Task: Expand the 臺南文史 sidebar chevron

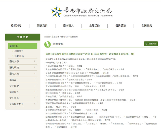Action: pos(35,73)
